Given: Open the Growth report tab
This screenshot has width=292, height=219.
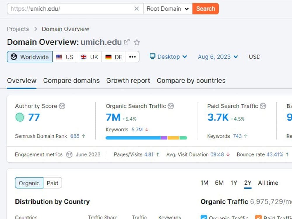Looking at the screenshot, I should coord(128,81).
